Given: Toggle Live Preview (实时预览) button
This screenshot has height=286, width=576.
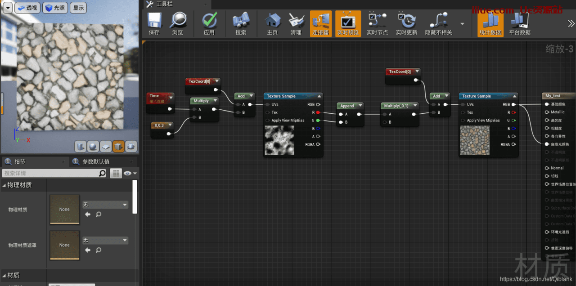Looking at the screenshot, I should tap(348, 24).
